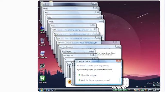Close the Windows Explorer not responding dialog

click(x=118, y=61)
